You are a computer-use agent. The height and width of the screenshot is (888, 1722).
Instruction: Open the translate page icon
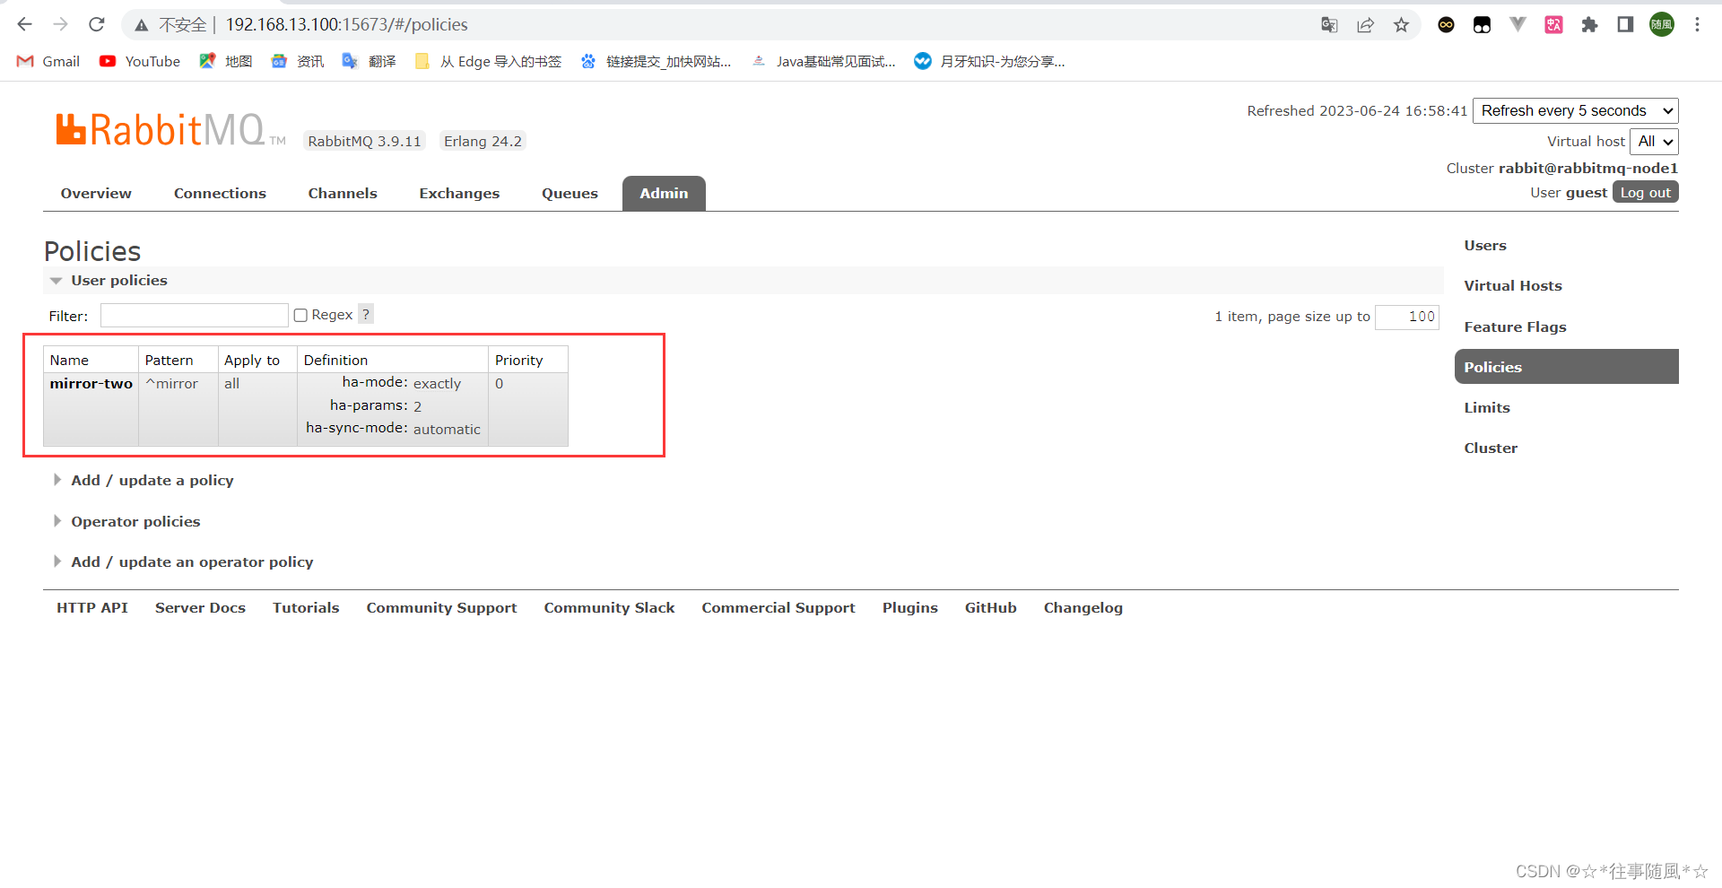point(1329,25)
